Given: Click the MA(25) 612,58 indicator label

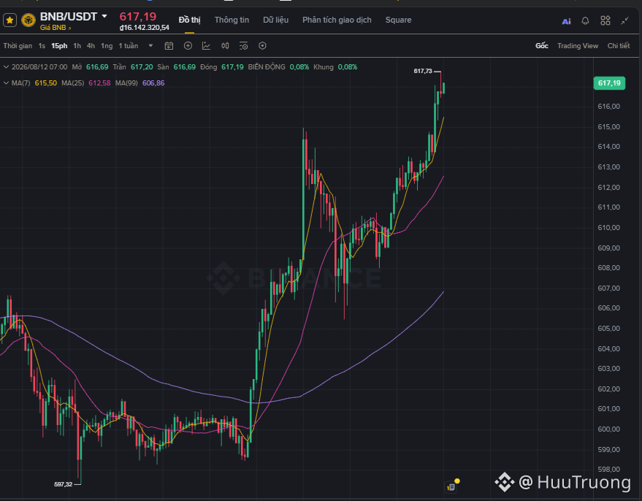Looking at the screenshot, I should tap(86, 83).
